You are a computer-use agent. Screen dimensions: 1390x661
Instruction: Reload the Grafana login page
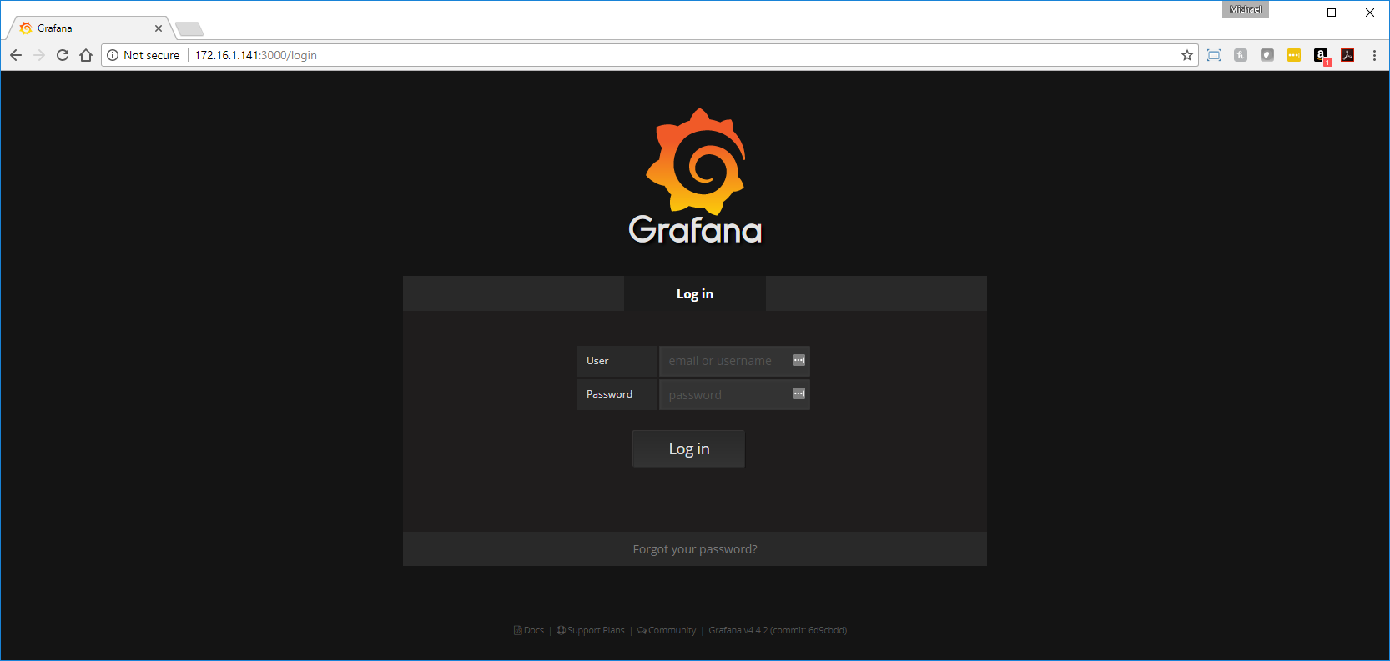pyautogui.click(x=63, y=55)
